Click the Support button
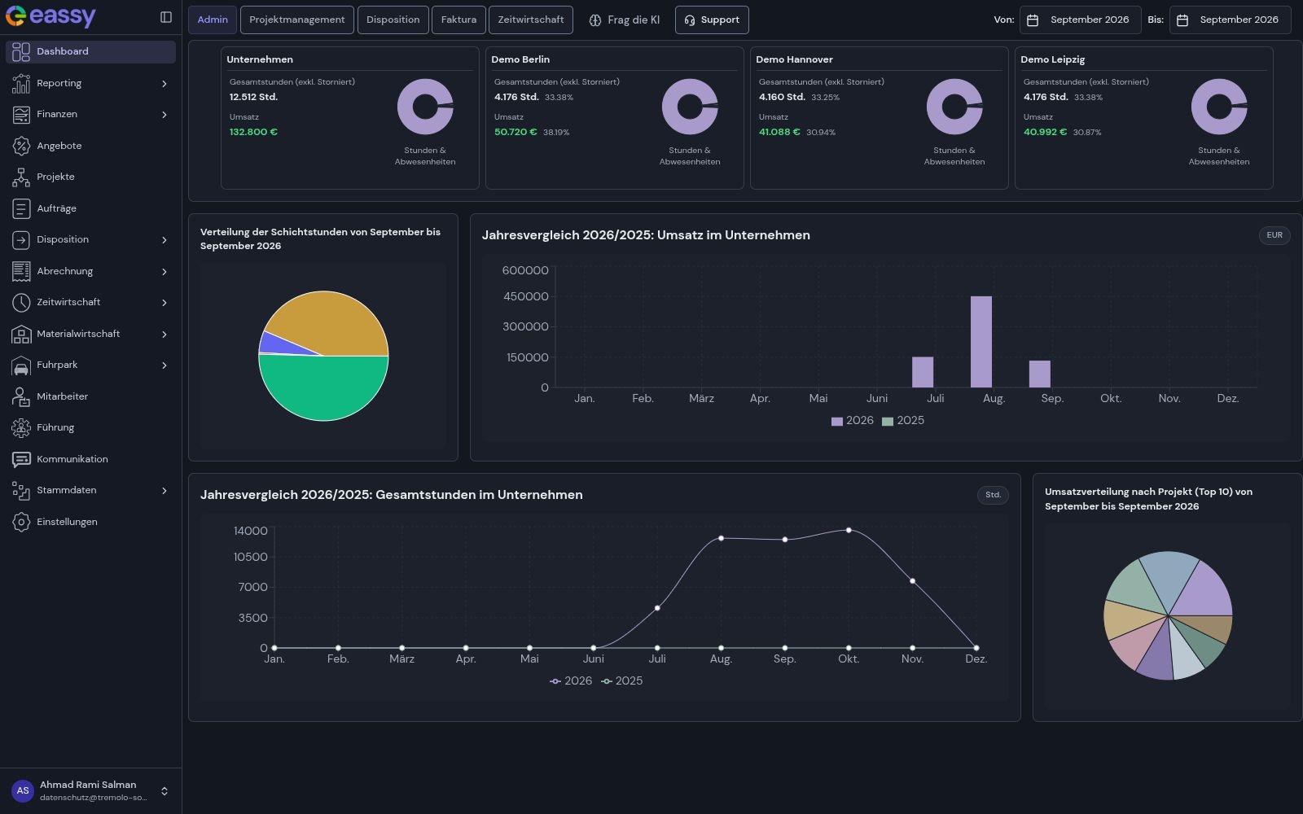Screen dimensions: 1303x814 click(x=712, y=20)
